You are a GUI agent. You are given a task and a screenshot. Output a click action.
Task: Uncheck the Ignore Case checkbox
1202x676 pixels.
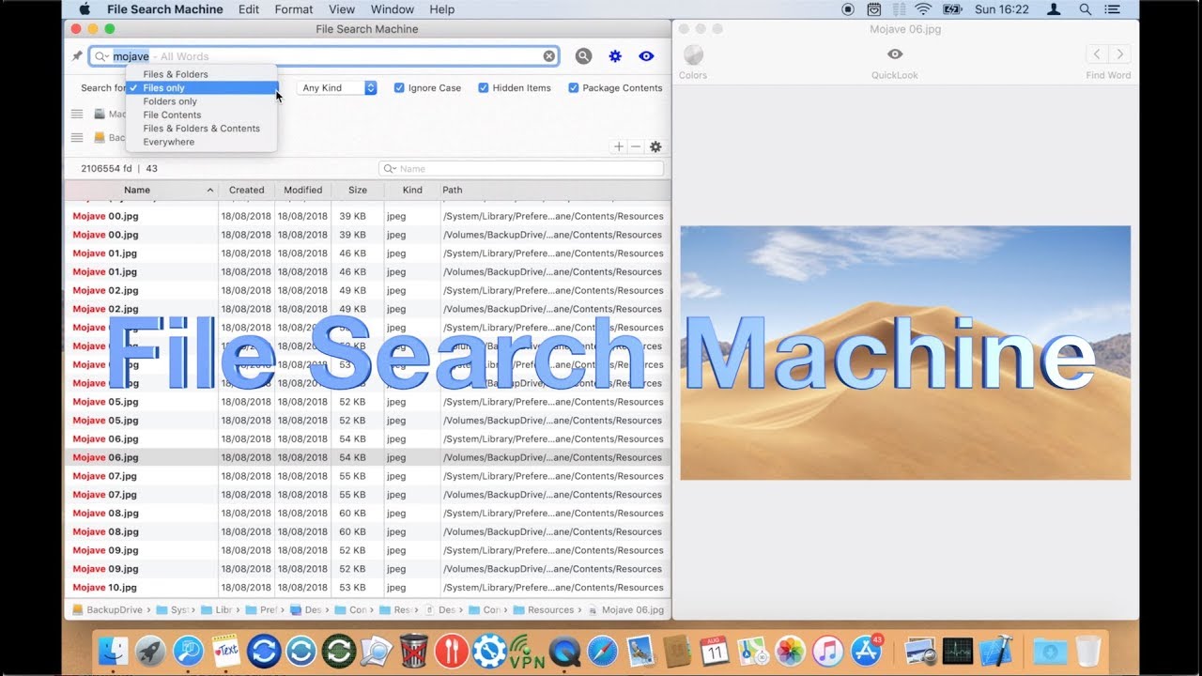click(399, 88)
